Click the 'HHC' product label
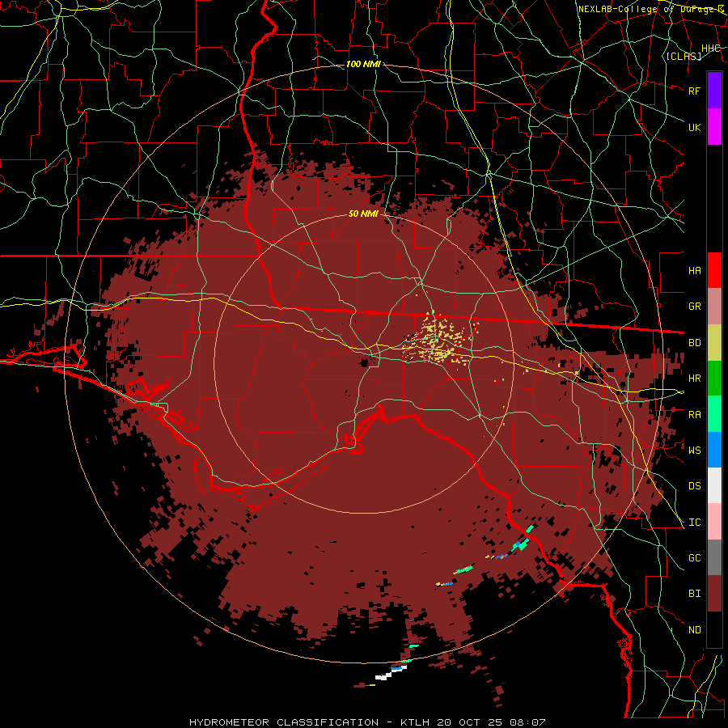The width and height of the screenshot is (728, 728). [710, 49]
